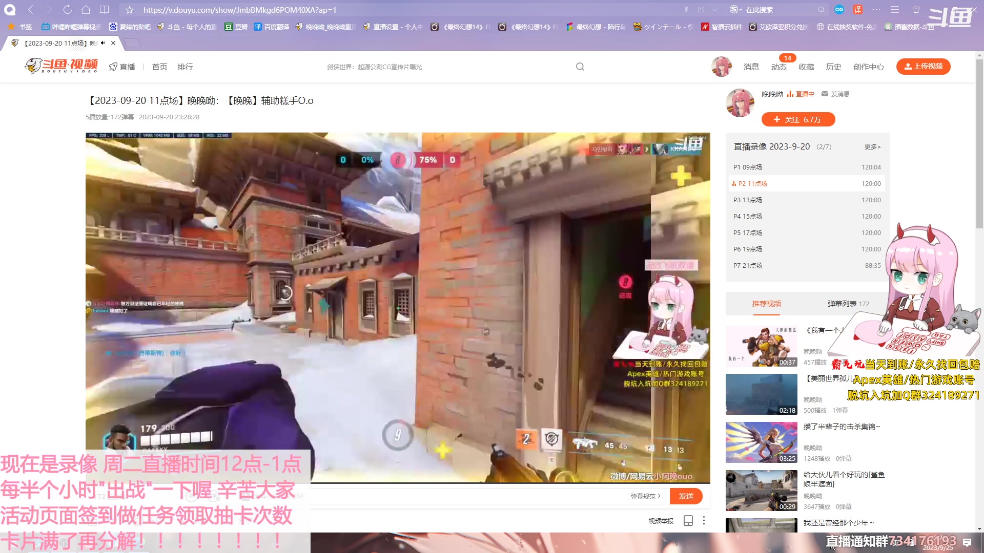Click the envelope icon to 发消息 the streamer
Screen dimensions: 984x553
click(824, 94)
